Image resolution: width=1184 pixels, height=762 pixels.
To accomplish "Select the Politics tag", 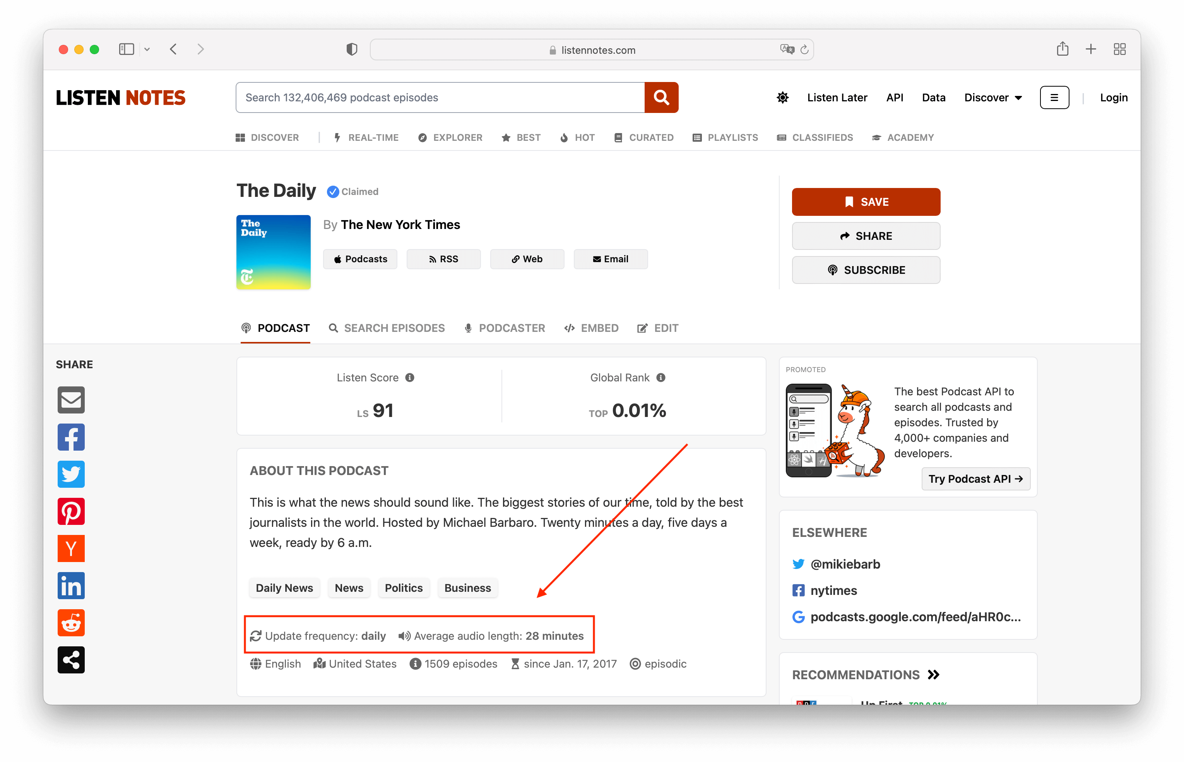I will pos(404,588).
